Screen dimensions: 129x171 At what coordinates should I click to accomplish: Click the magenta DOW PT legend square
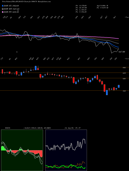3,12
